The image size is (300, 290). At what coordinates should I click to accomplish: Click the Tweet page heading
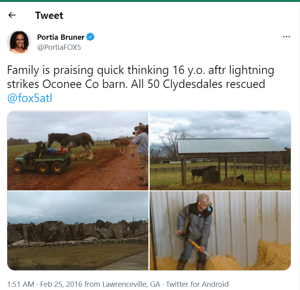pyautogui.click(x=49, y=15)
